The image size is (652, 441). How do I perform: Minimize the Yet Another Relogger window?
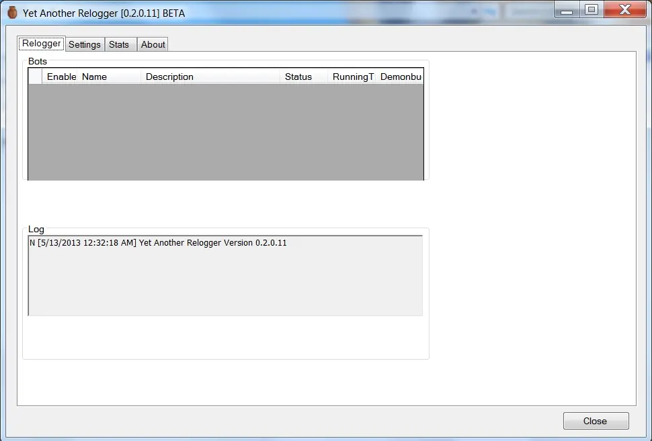coord(568,9)
